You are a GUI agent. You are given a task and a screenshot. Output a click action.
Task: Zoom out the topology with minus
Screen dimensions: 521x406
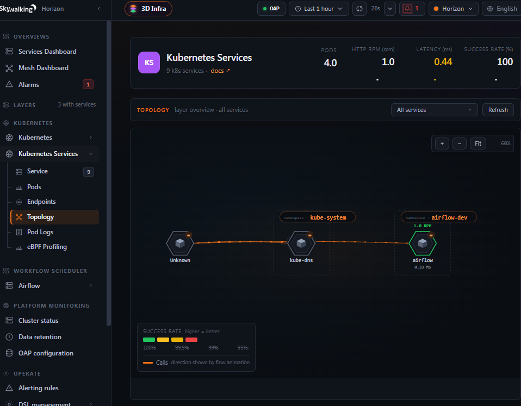460,143
